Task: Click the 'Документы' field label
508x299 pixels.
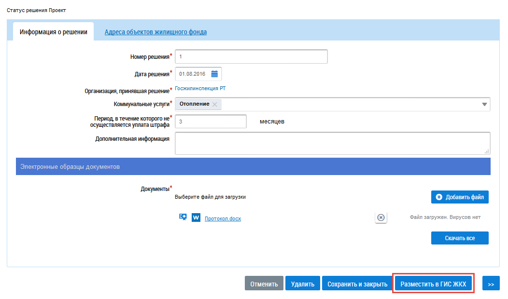Action: click(155, 189)
